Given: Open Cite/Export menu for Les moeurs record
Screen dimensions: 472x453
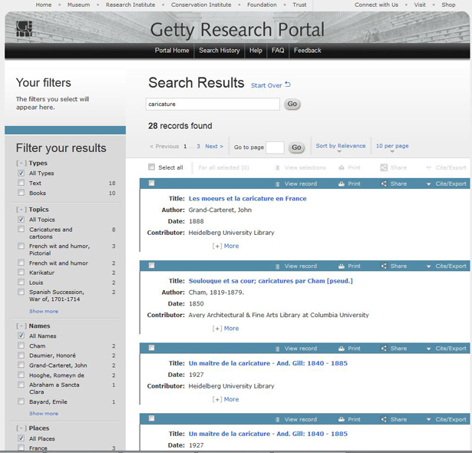Looking at the screenshot, I should 447,184.
